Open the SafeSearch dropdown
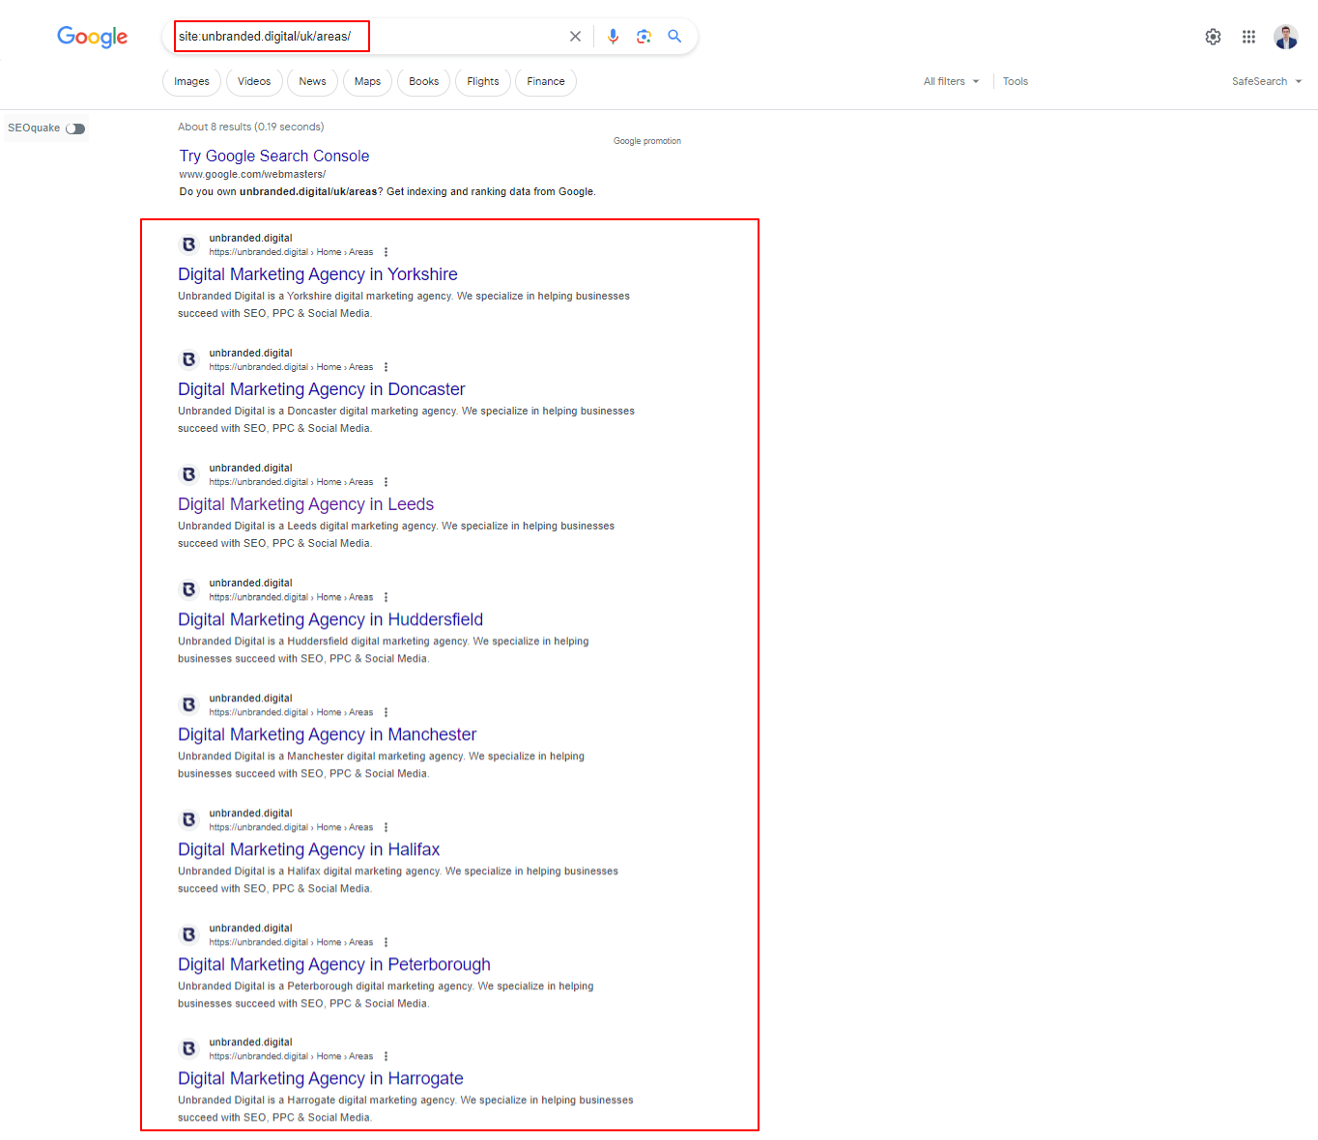The image size is (1318, 1140). point(1267,81)
